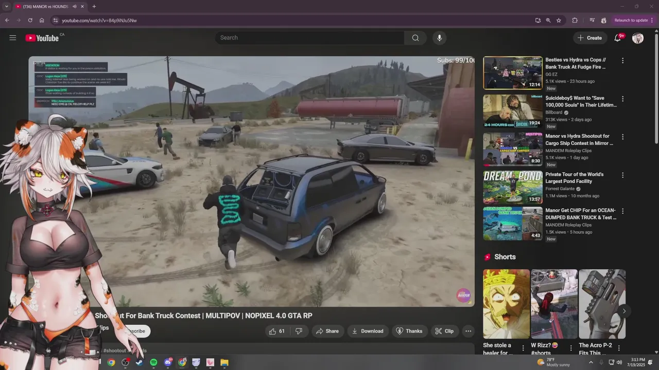Screen dimensions: 659x370
Task: Like the video with 61 likes
Action: click(276, 331)
